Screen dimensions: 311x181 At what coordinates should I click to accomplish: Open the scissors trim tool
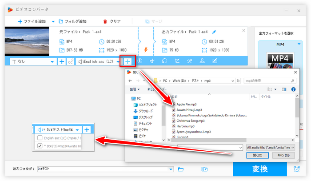tap(152, 61)
